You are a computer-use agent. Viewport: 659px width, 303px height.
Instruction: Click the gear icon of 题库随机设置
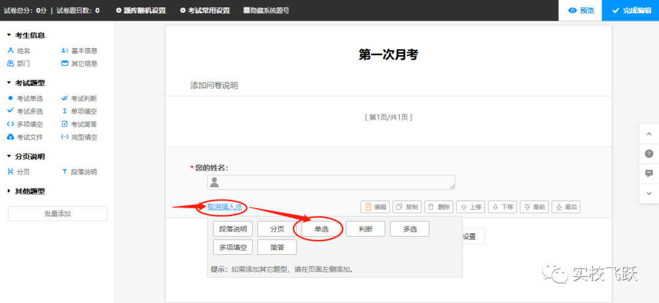(x=118, y=10)
